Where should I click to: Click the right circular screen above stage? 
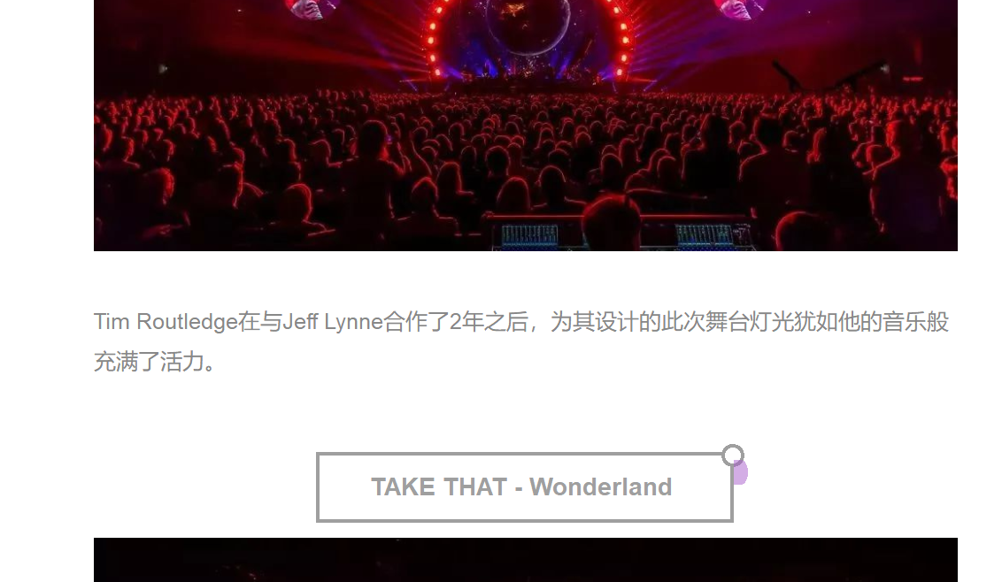[x=741, y=8]
